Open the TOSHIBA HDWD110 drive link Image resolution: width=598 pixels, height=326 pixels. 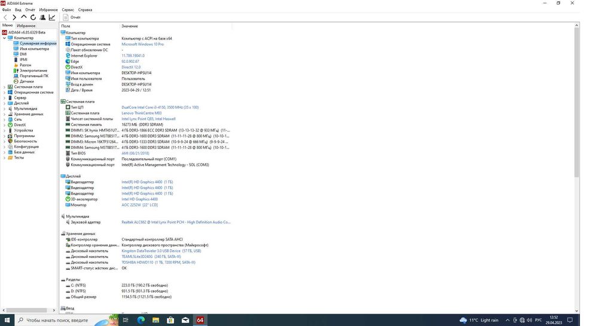[158, 263]
